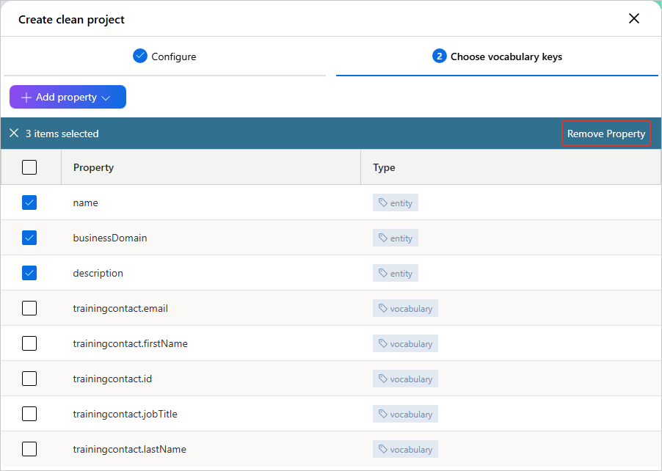Screen dimensions: 662x471
Task: Click the Configure step checkmark icon
Action: [140, 56]
